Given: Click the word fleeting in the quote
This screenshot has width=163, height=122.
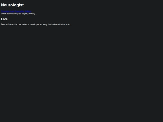Looking at the screenshot, I should click(32, 14).
